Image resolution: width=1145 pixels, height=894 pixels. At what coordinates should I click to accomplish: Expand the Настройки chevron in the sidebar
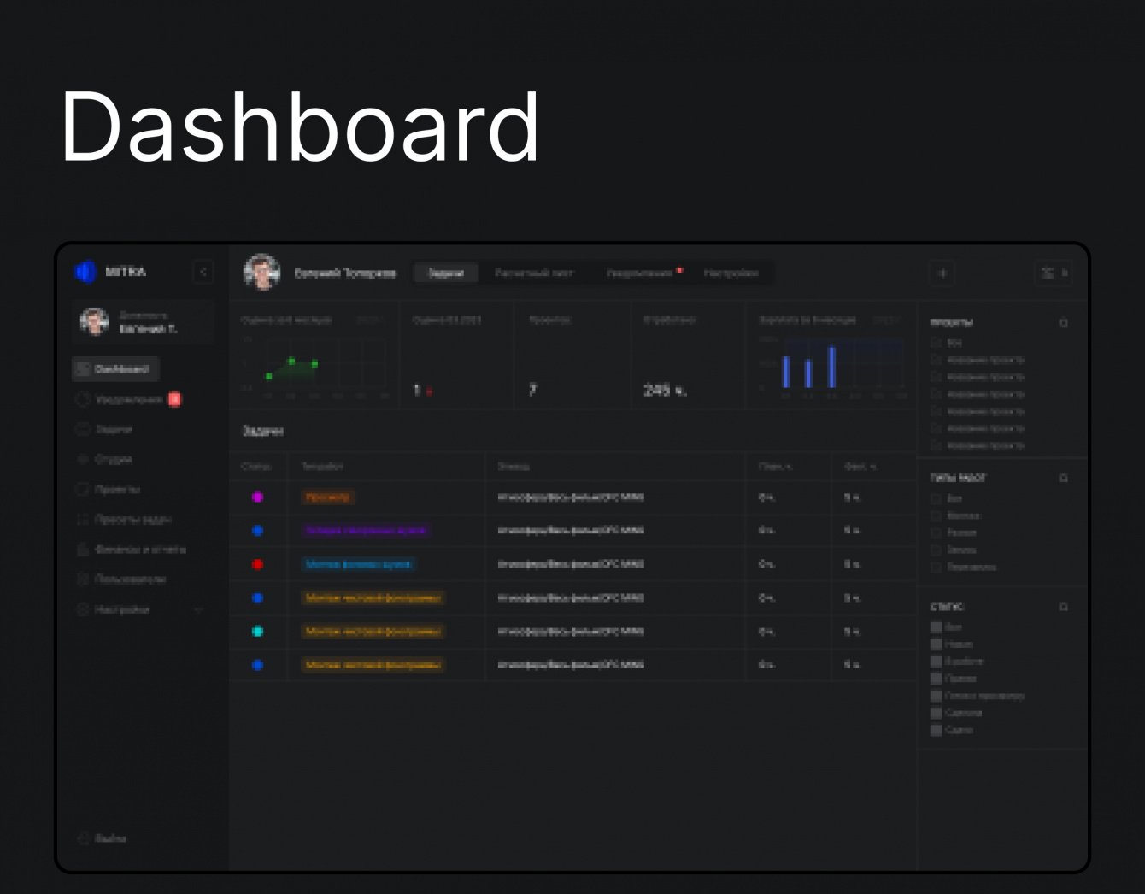198,609
